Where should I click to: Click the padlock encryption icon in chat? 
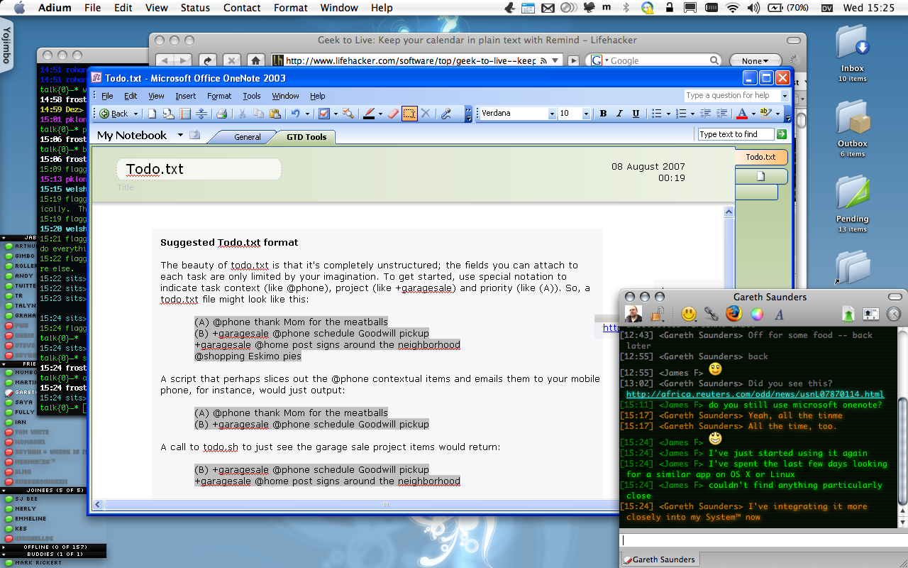click(658, 313)
